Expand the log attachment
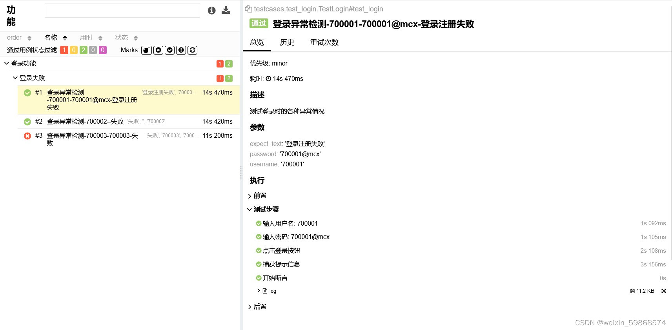Image resolution: width=672 pixels, height=330 pixels. click(259, 291)
